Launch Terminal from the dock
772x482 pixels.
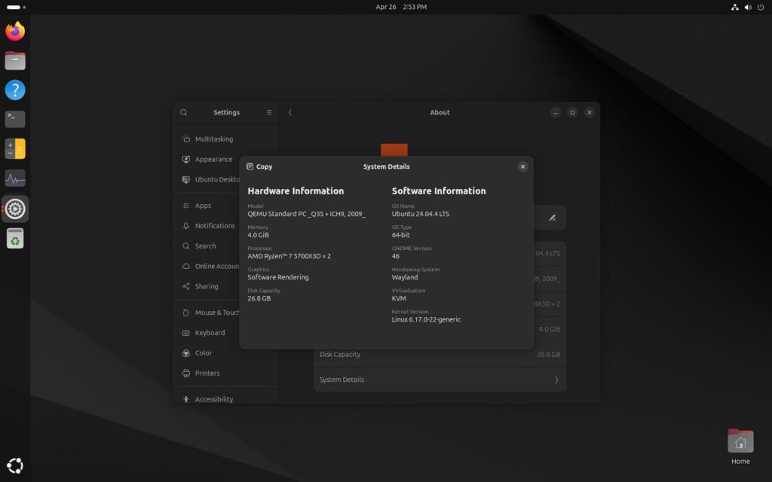[15, 118]
